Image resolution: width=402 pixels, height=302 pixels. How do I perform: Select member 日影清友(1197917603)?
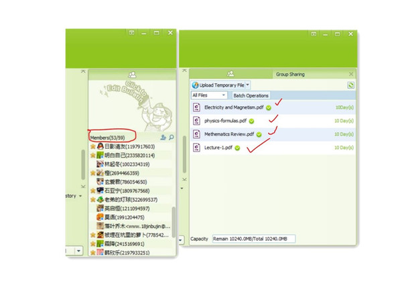pyautogui.click(x=131, y=146)
